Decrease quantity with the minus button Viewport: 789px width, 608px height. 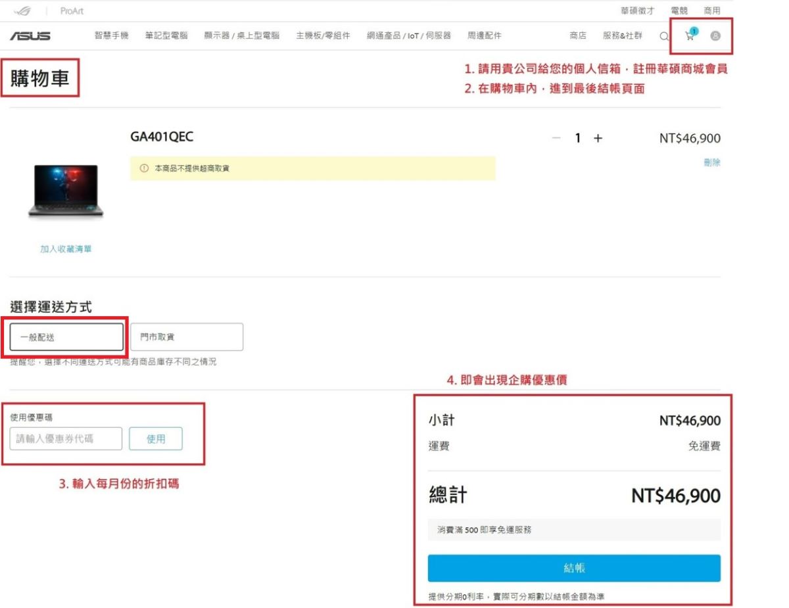[557, 138]
